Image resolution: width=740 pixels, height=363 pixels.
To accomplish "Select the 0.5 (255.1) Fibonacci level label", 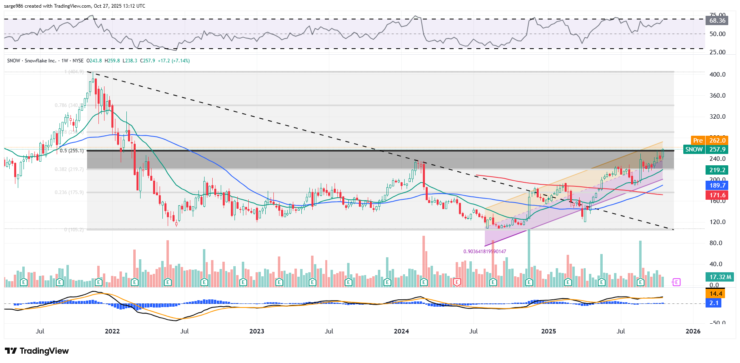I will (72, 151).
